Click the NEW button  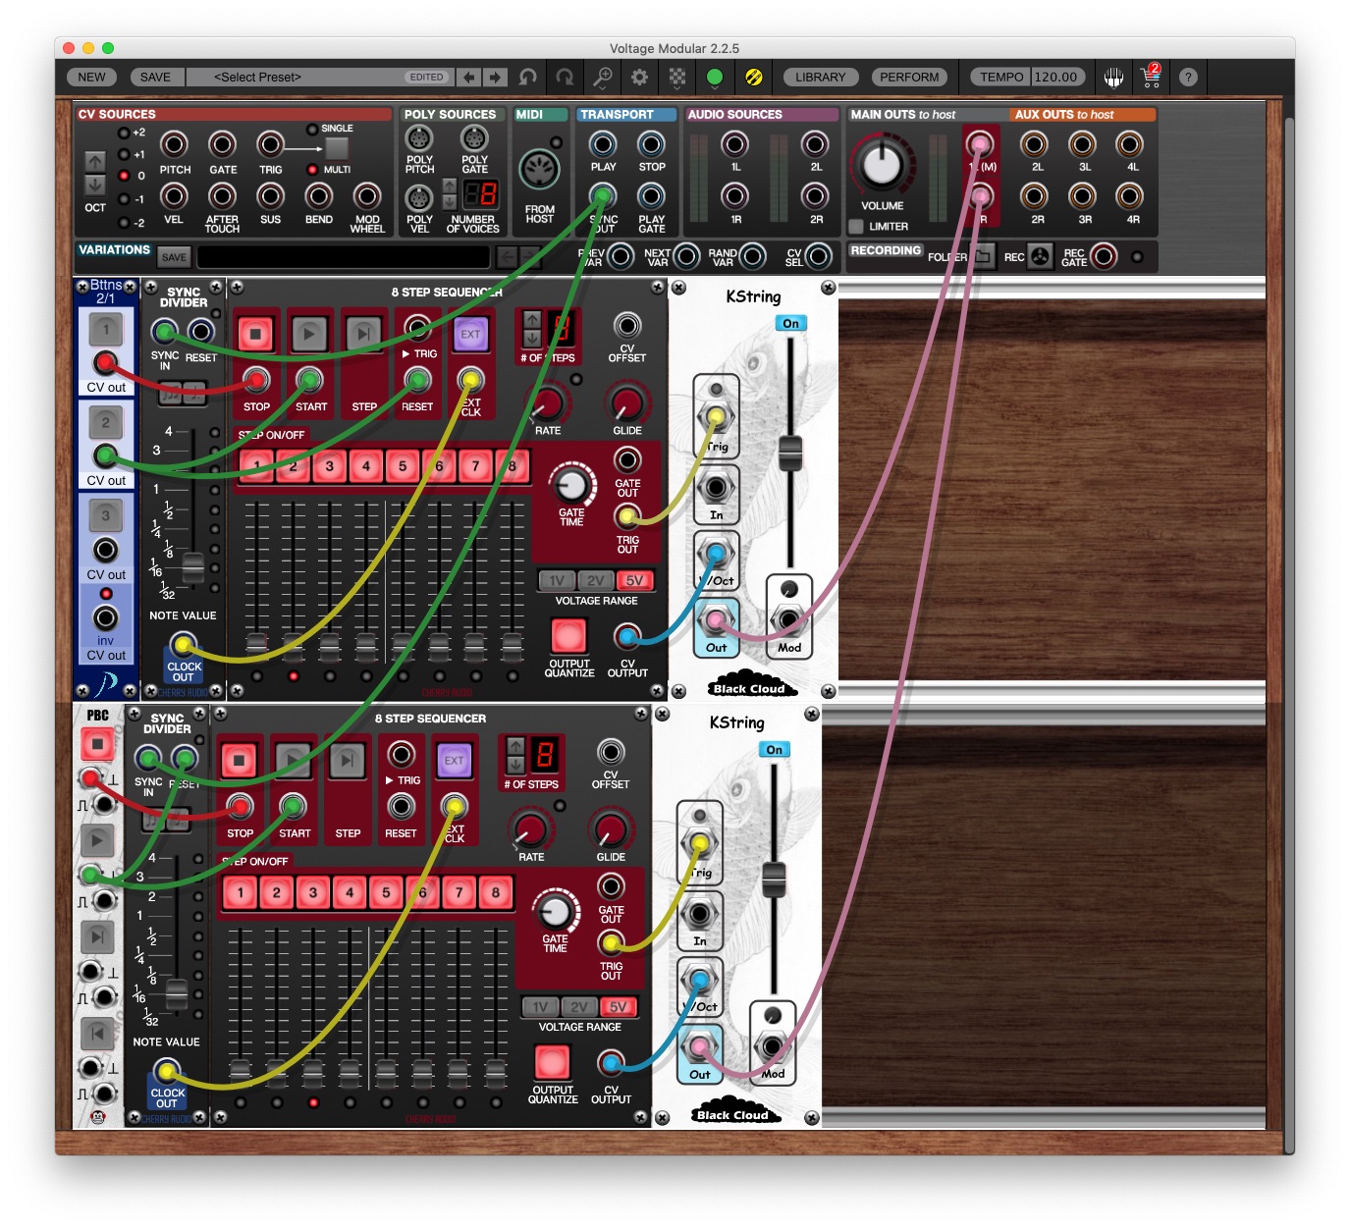(x=91, y=77)
